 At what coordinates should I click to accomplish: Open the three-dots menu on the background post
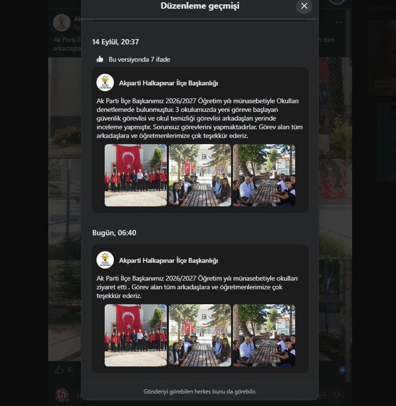339,22
